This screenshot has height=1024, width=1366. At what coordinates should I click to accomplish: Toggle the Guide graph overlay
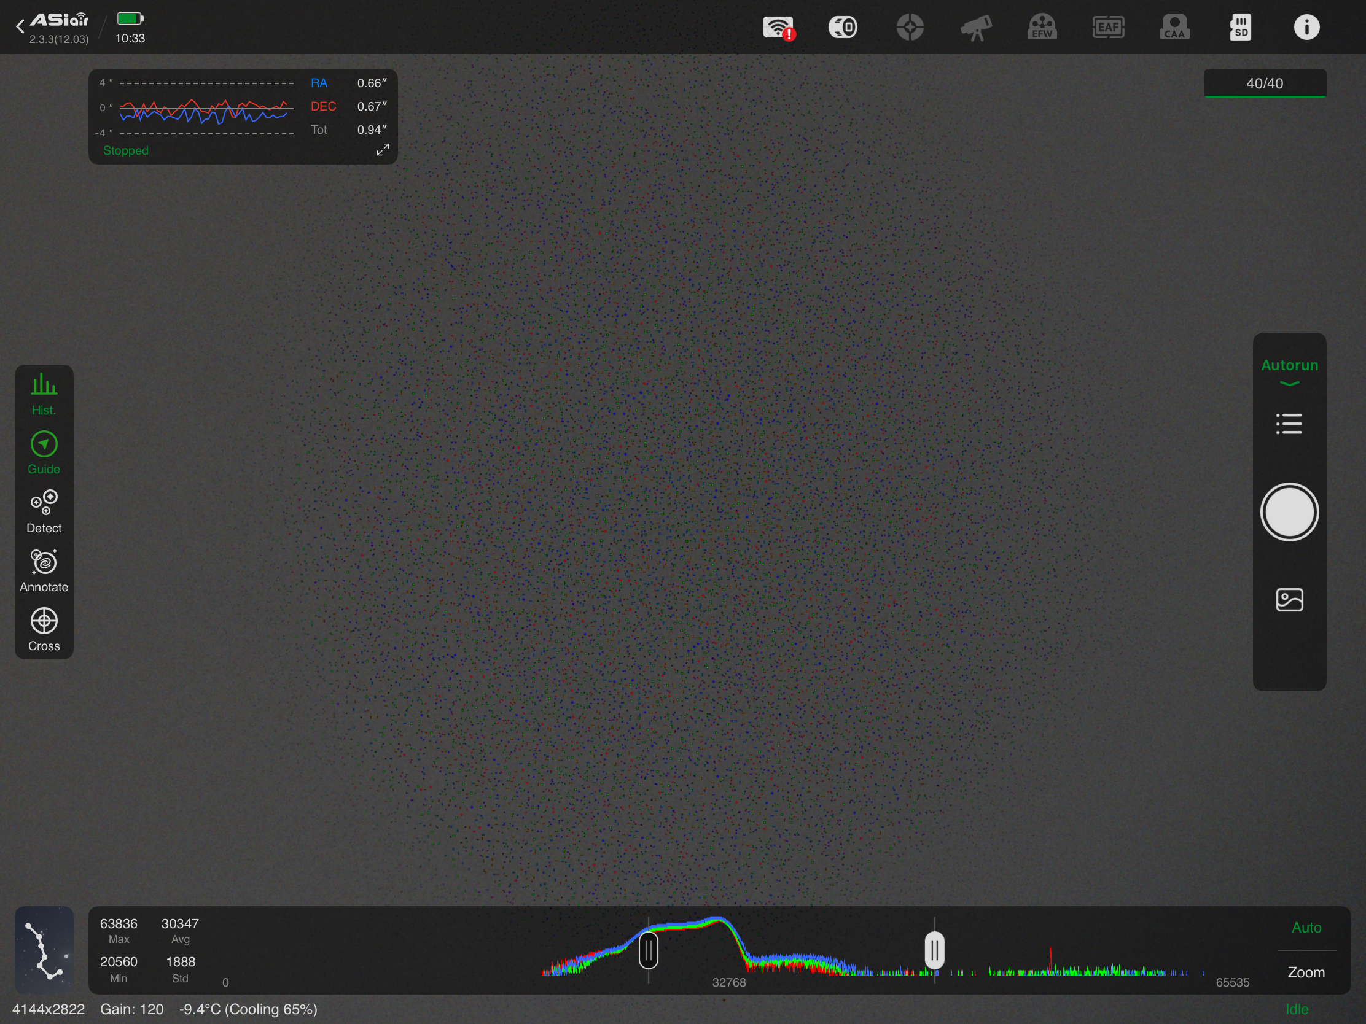tap(44, 453)
